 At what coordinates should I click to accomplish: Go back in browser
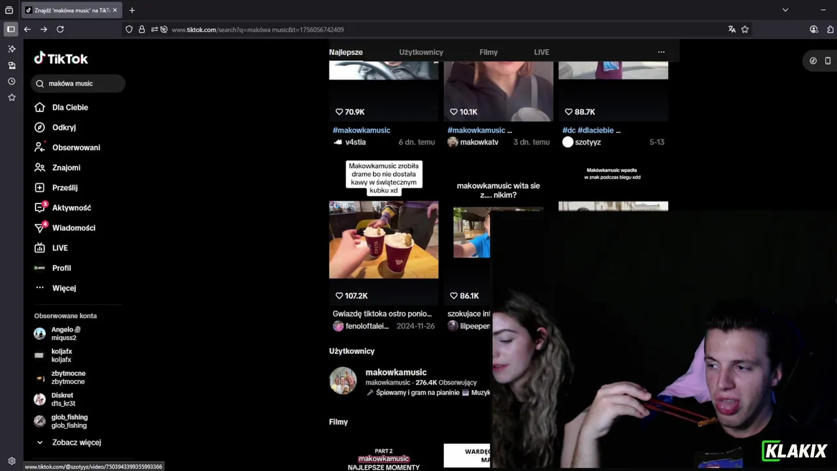click(x=27, y=29)
